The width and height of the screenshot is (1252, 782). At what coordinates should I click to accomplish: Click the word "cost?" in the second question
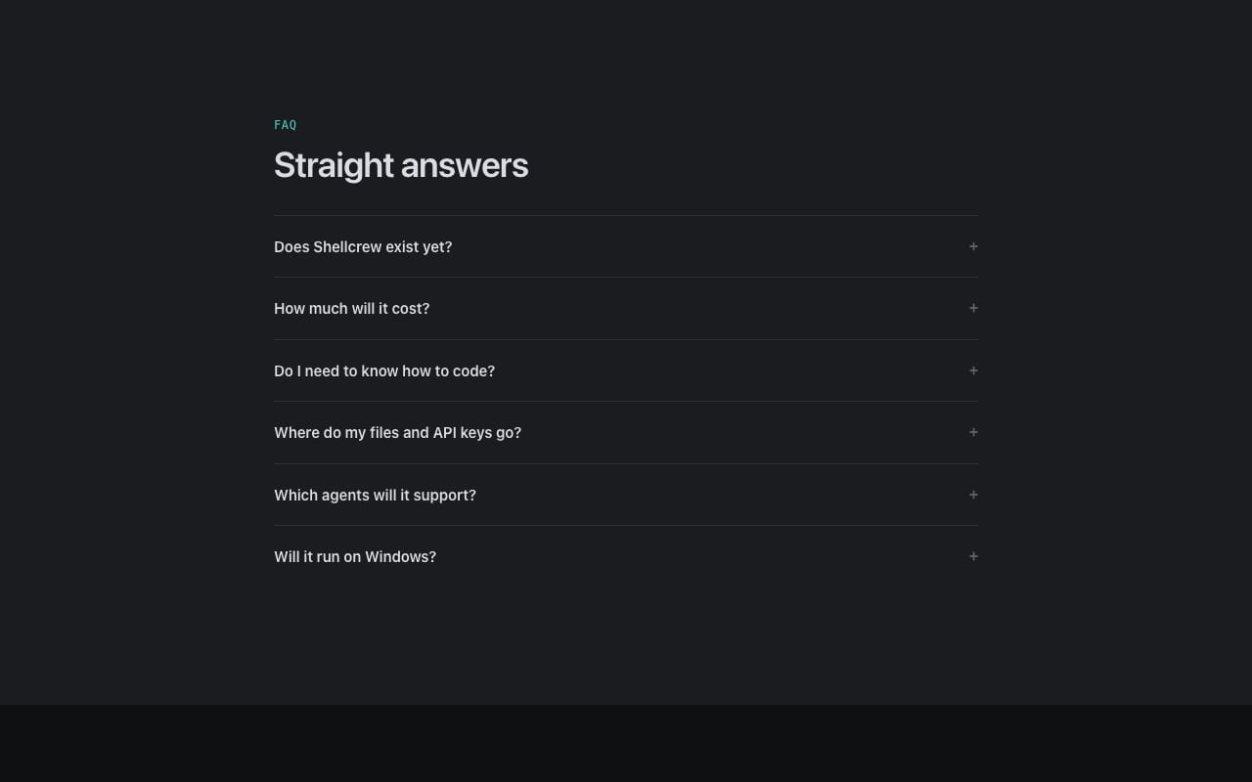[x=411, y=309]
